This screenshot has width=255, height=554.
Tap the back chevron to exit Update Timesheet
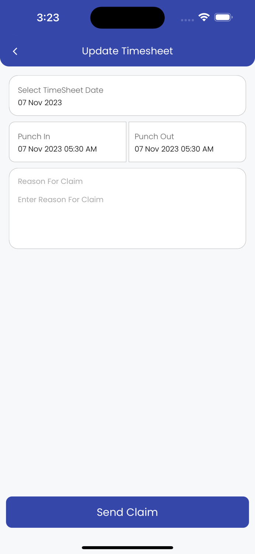click(15, 51)
